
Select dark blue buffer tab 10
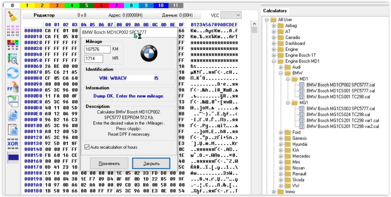coord(161,5)
